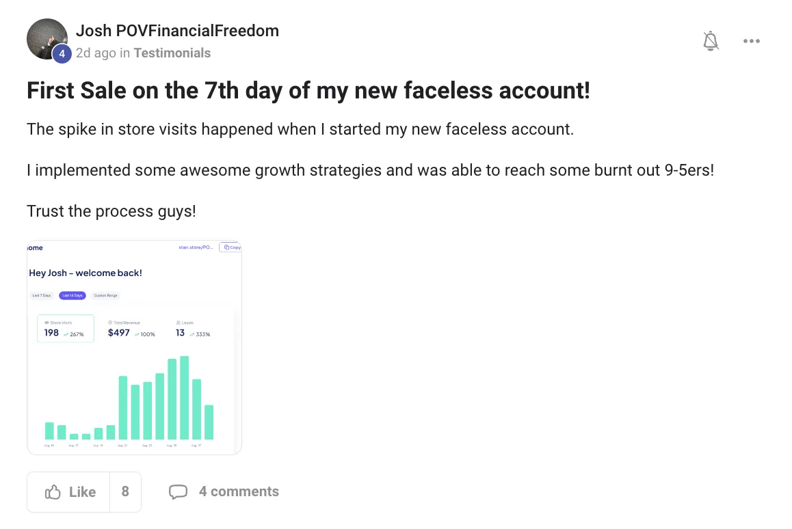Click the eye icon beside Store Visits

click(47, 322)
